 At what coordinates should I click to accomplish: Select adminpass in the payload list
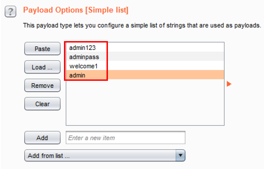84,57
